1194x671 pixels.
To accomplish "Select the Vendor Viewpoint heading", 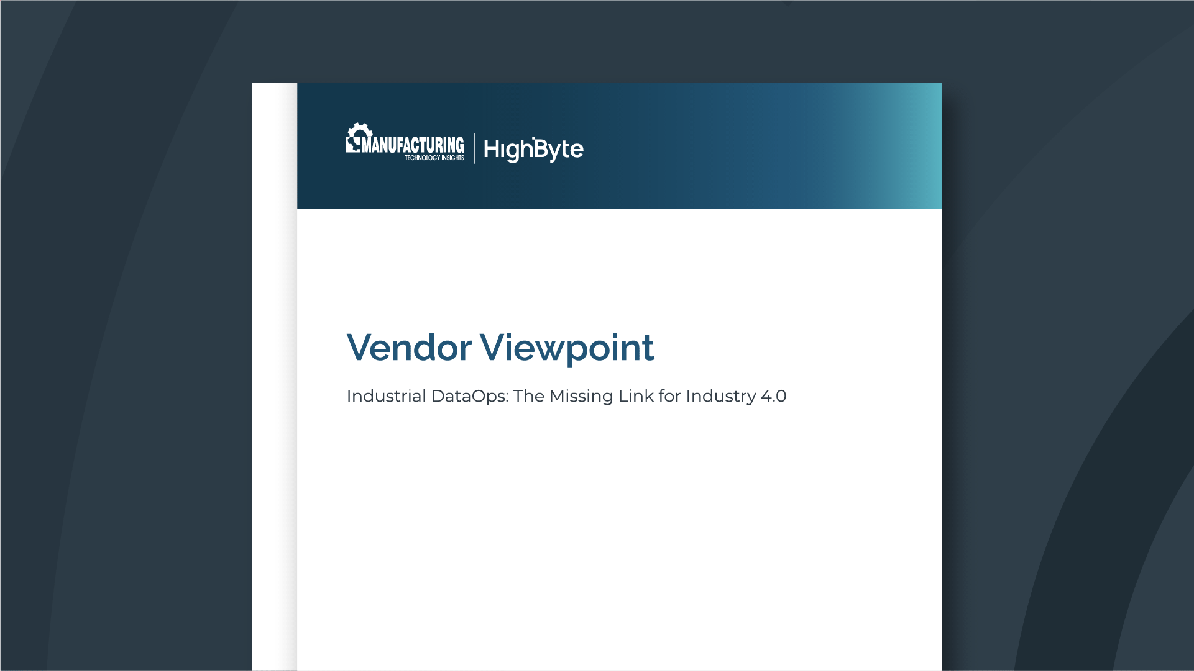I will pos(500,348).
